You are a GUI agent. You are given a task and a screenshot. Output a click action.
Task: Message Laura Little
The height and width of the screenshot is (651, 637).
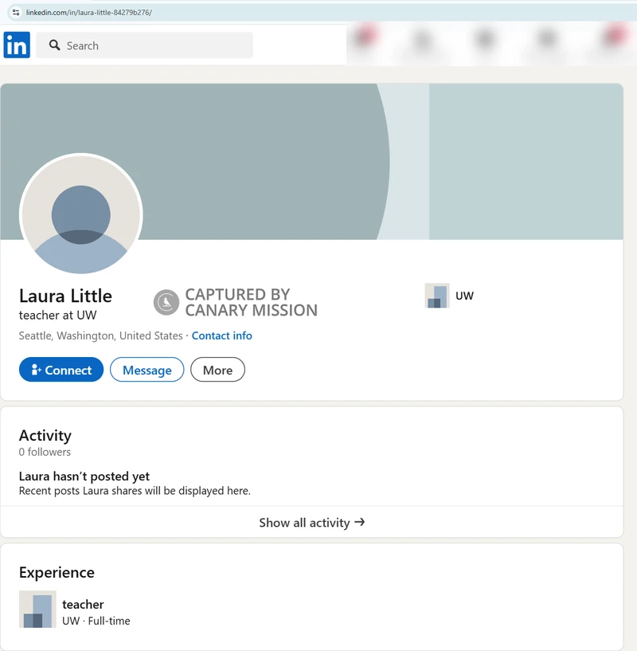click(147, 370)
